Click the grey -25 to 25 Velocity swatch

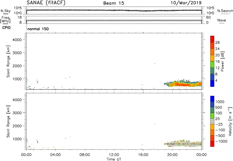[x=212, y=121]
